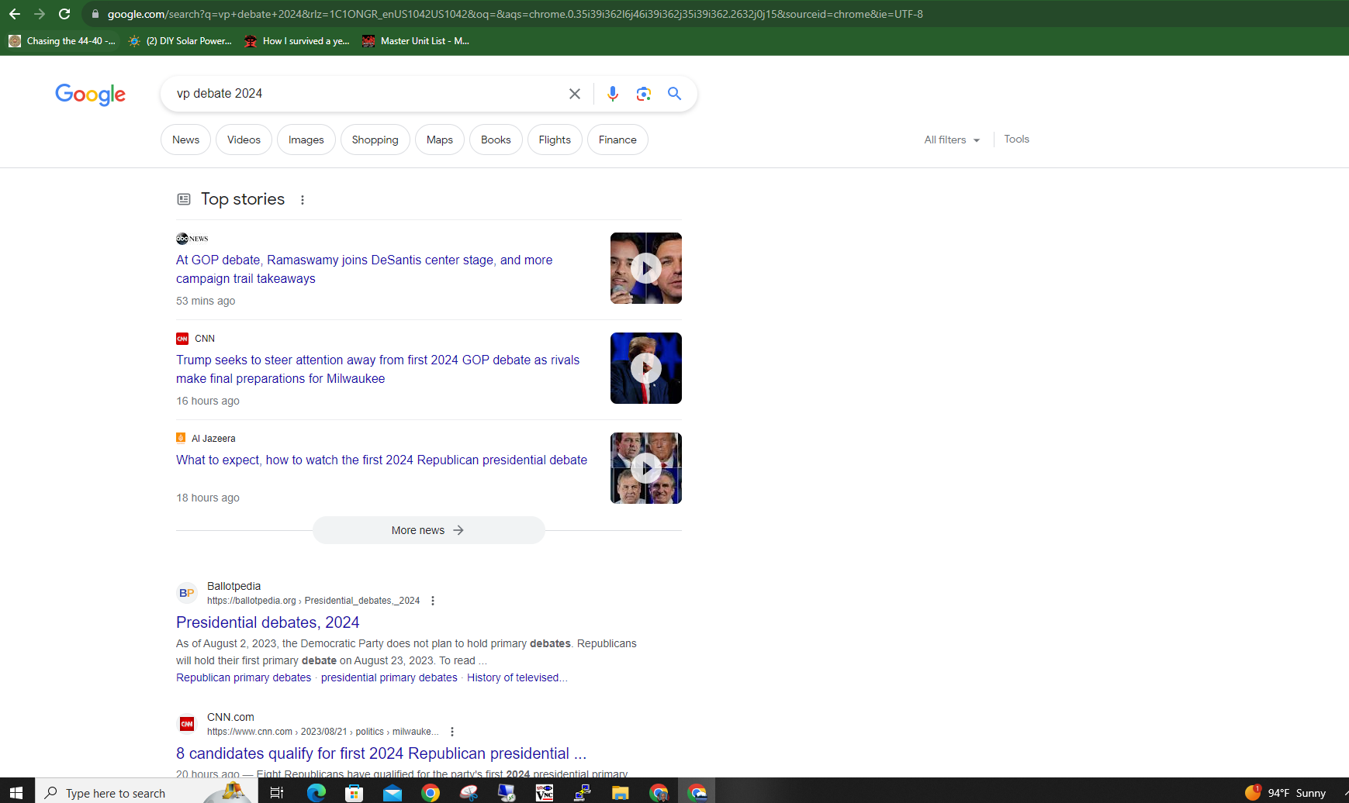Click the Ballotpedia BP site icon
The width and height of the screenshot is (1349, 803).
pyautogui.click(x=187, y=593)
